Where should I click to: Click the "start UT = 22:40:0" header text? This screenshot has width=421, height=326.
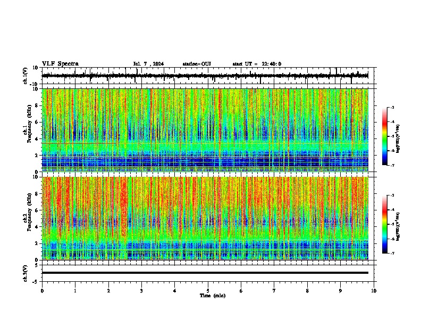pos(257,64)
